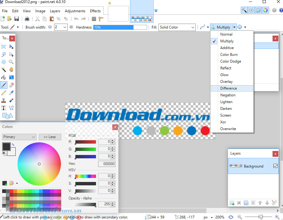Open the Tool chooser dropdown arrow
This screenshot has height=220, width=283.
click(x=18, y=27)
